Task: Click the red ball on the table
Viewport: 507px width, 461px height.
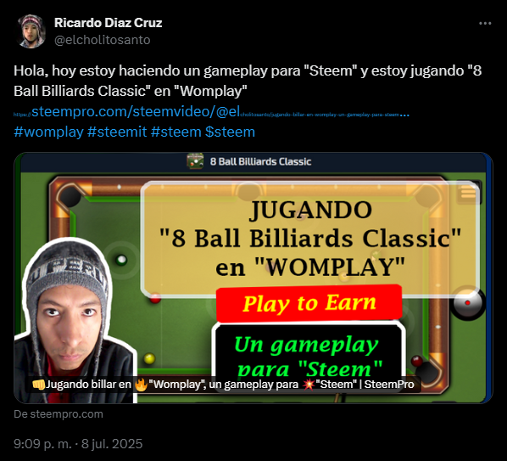Action: click(155, 298)
